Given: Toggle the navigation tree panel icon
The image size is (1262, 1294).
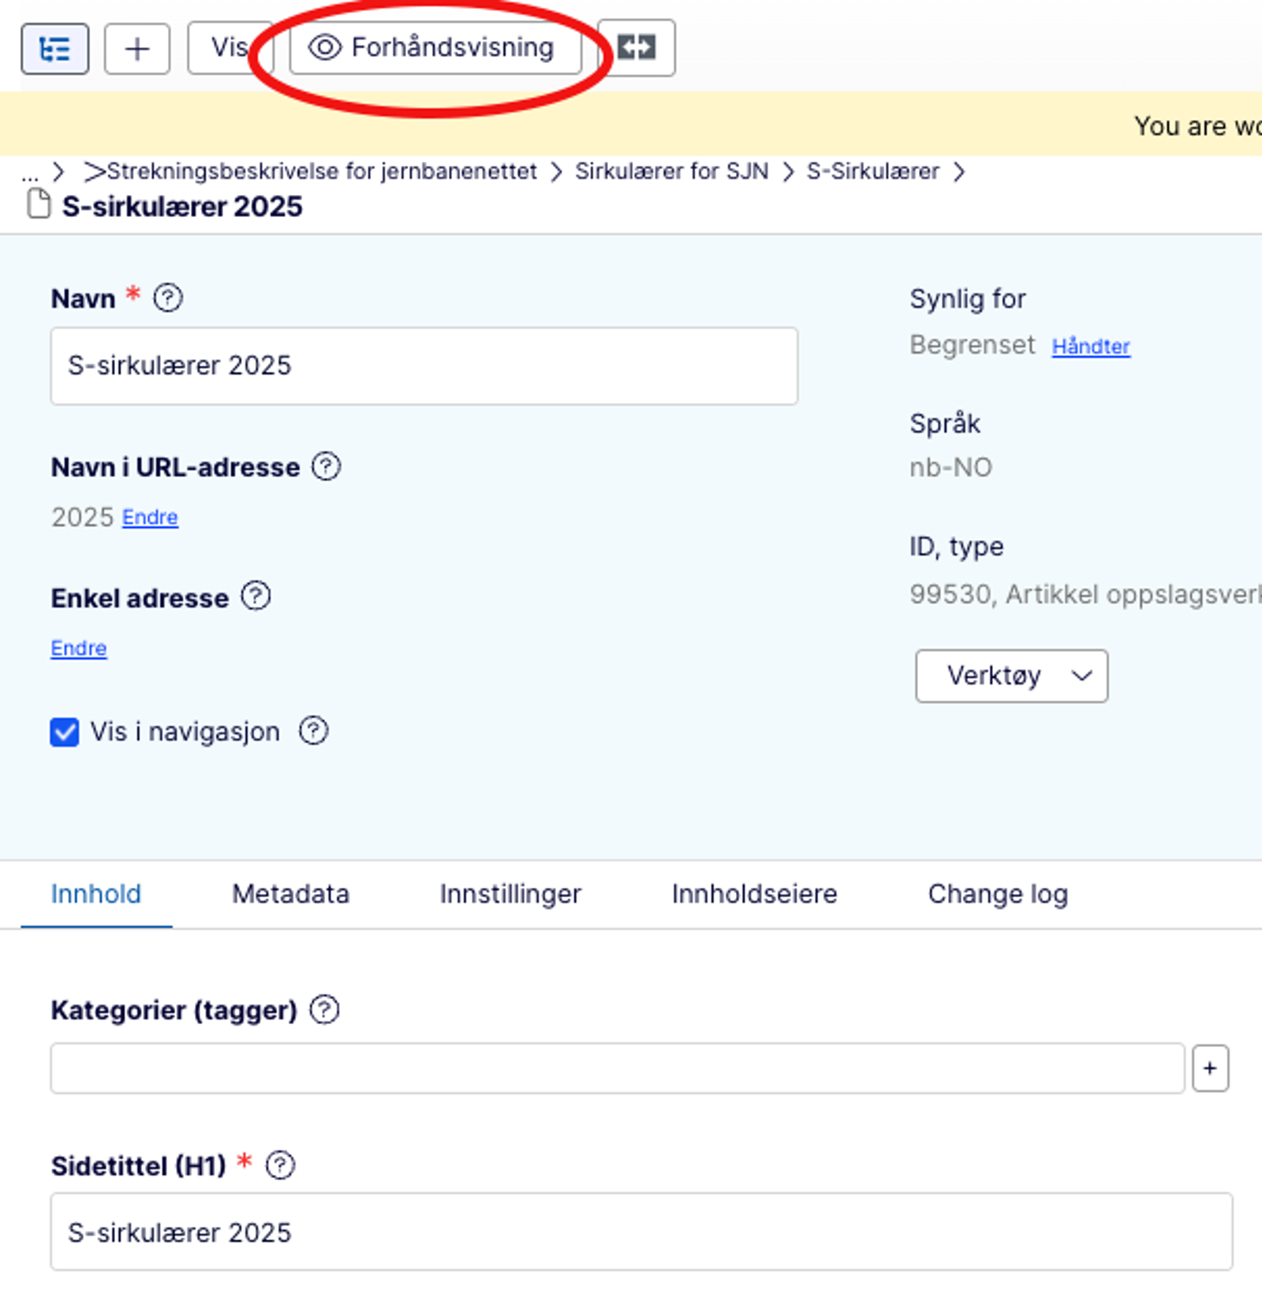Looking at the screenshot, I should pos(54,49).
